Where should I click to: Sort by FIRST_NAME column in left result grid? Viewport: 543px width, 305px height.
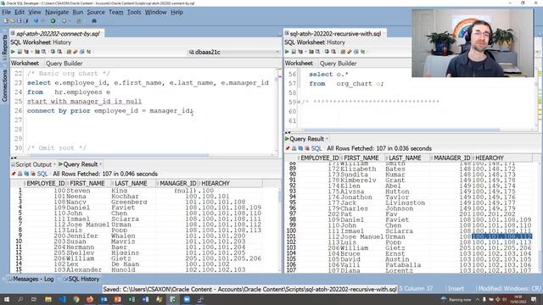87,183
